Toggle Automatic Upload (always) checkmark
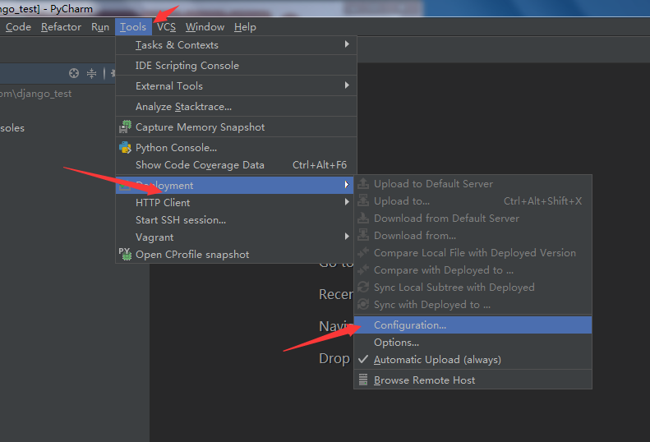This screenshot has height=442, width=650. tap(363, 359)
